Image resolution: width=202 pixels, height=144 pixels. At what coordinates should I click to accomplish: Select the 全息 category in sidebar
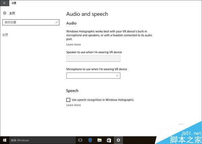pyautogui.click(x=5, y=35)
